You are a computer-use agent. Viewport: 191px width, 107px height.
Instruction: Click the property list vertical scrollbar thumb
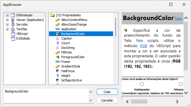point(115,27)
